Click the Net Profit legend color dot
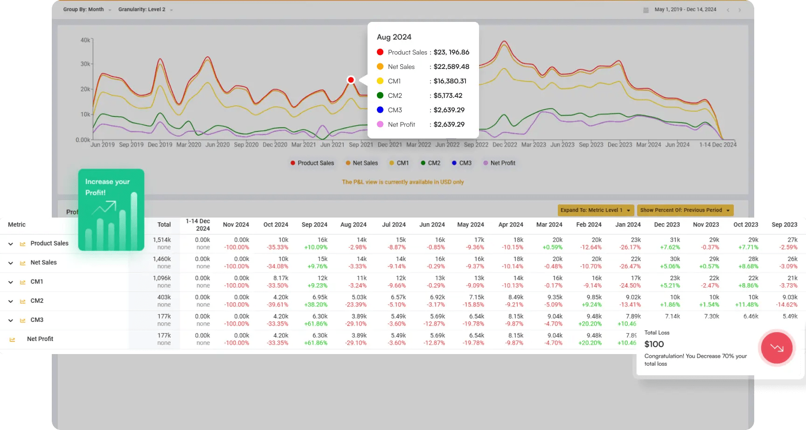 [486, 163]
